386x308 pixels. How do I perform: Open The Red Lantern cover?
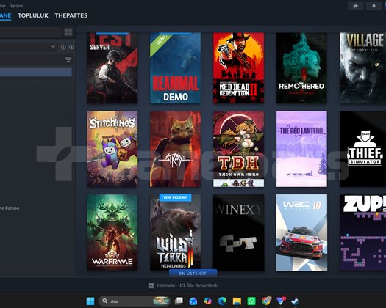coord(301,149)
